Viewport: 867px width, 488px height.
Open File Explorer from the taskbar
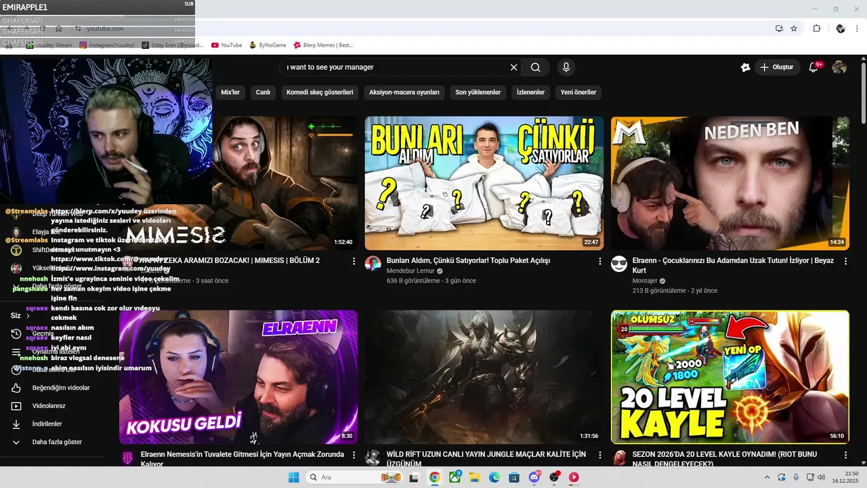point(474,477)
